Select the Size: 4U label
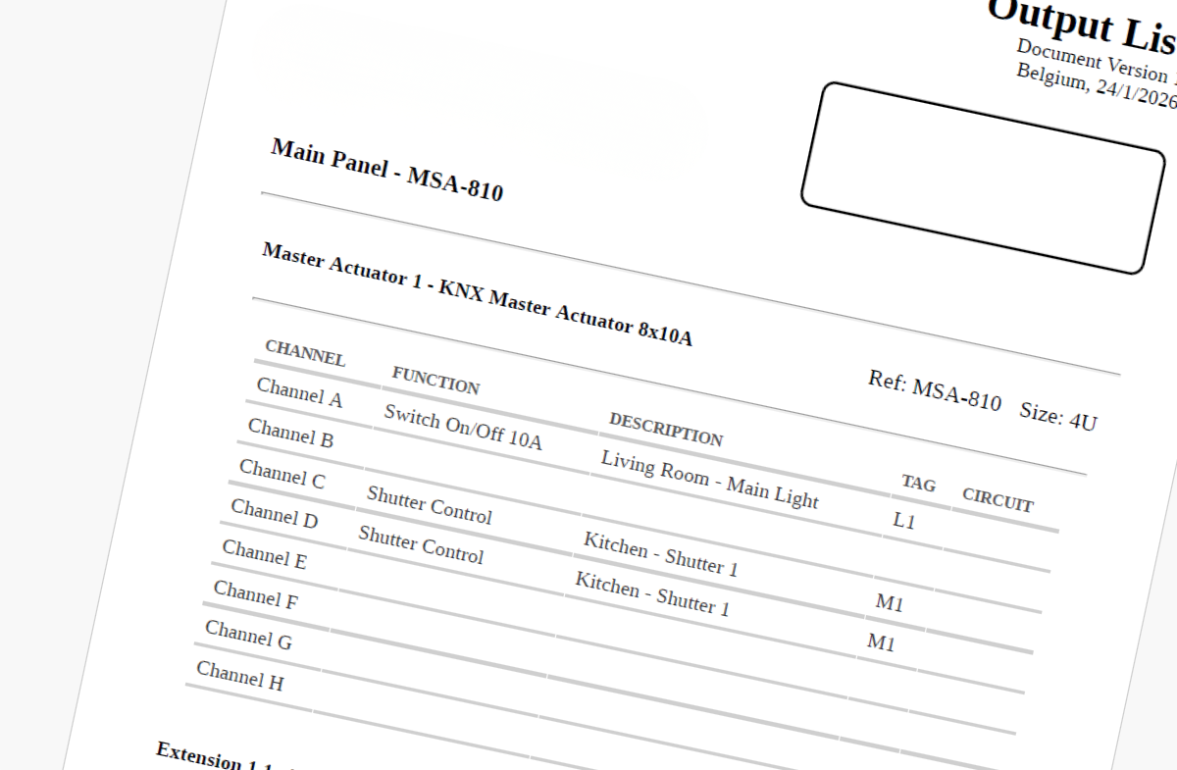Screen dimensions: 1177x770 click(x=1057, y=416)
